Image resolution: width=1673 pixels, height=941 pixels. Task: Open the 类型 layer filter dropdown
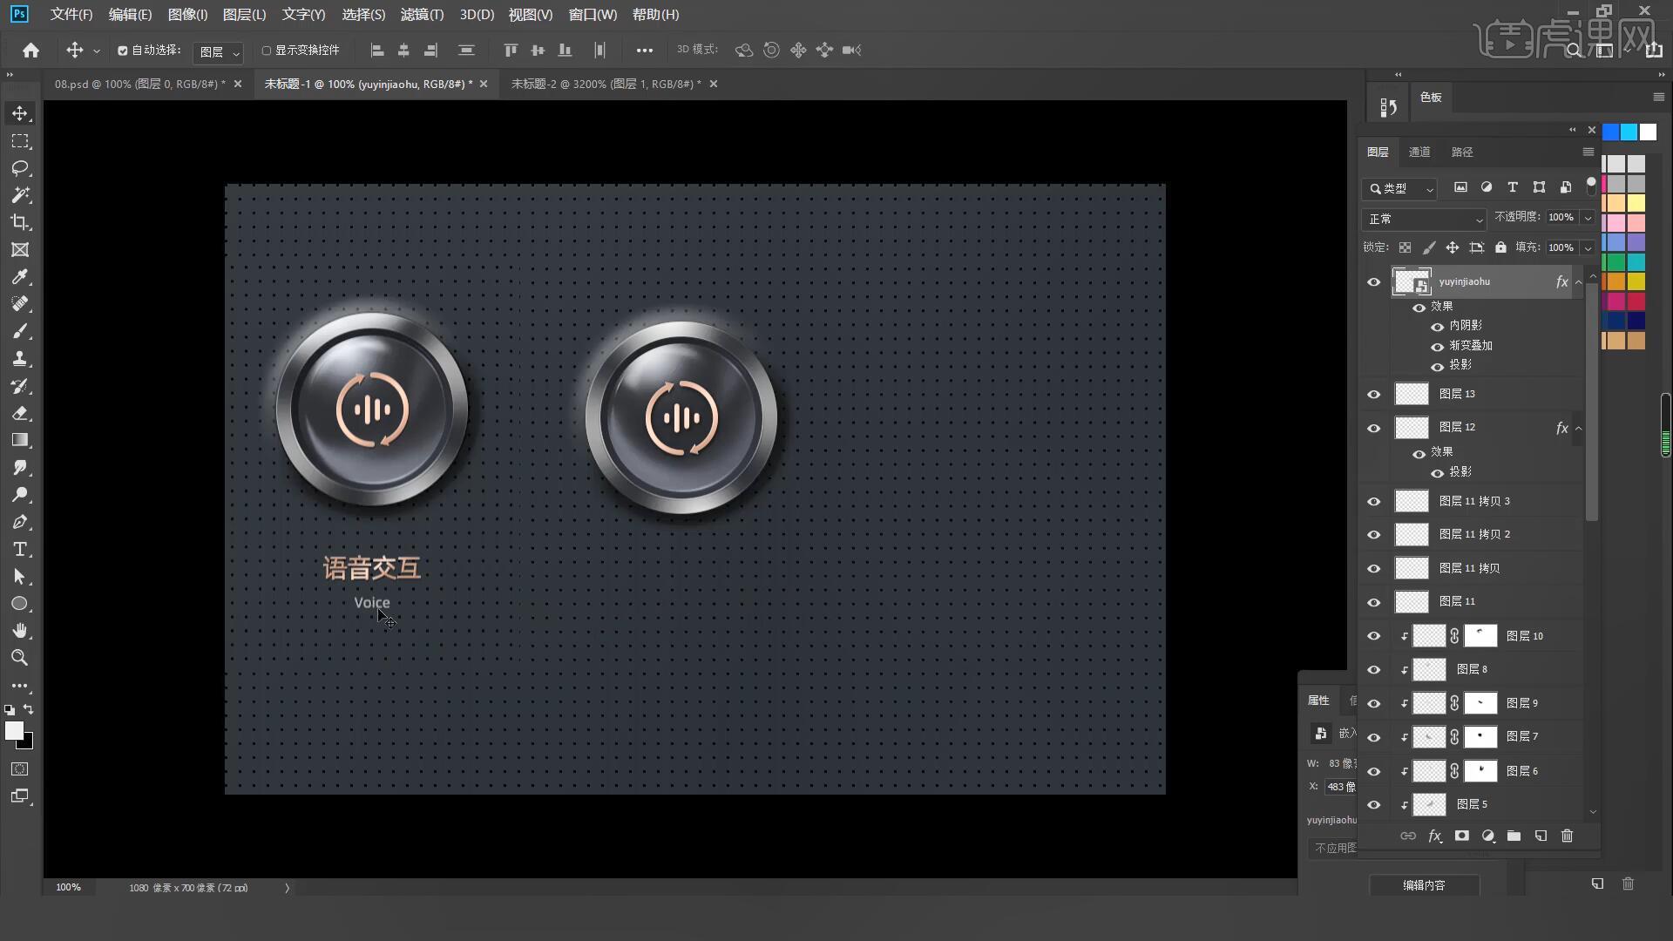click(x=1400, y=188)
